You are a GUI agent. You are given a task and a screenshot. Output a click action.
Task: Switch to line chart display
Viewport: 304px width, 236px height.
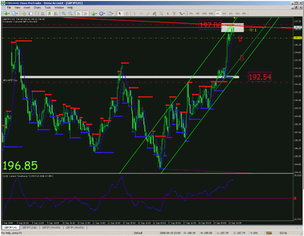[56, 14]
